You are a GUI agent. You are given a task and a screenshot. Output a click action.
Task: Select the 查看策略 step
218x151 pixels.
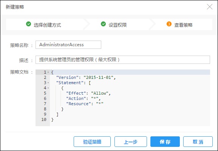point(183,25)
